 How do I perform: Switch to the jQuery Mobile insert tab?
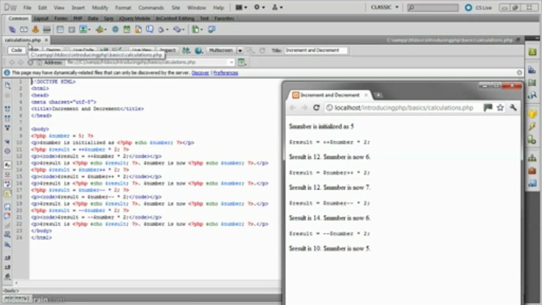[134, 19]
